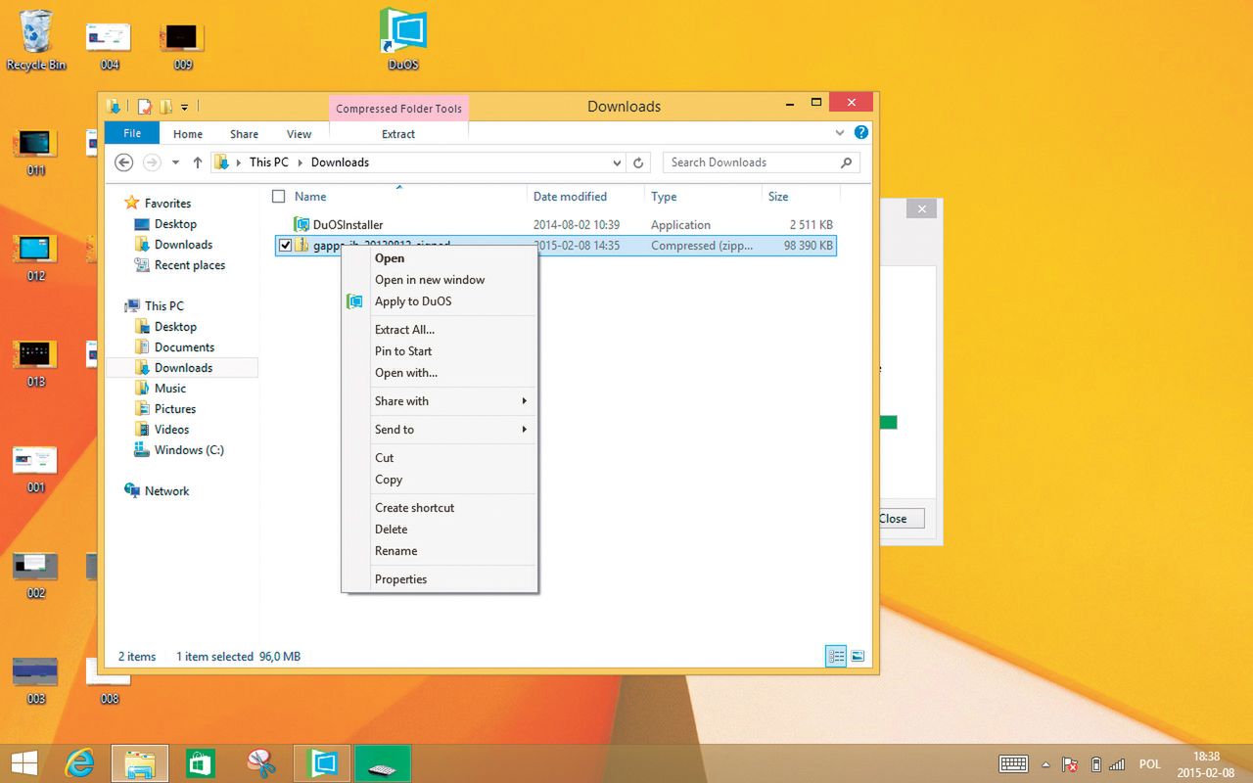Open the Extract ribbon tab
1253x783 pixels.
[x=398, y=134]
